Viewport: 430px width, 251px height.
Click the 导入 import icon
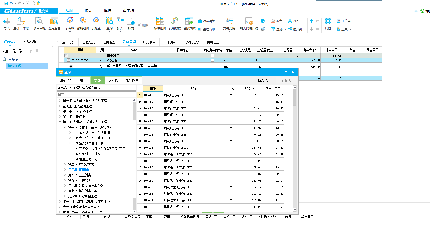coord(7,21)
